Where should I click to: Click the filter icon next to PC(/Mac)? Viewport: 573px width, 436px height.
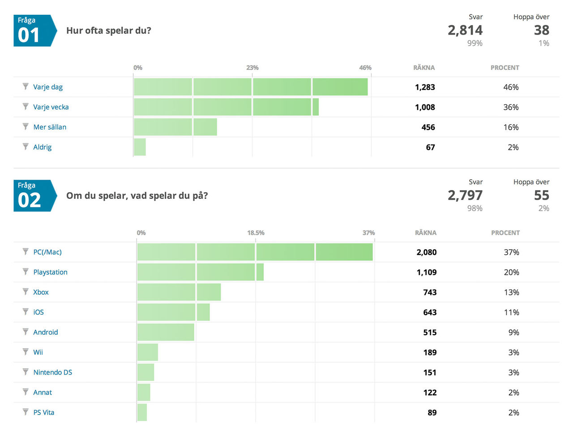[x=26, y=252]
